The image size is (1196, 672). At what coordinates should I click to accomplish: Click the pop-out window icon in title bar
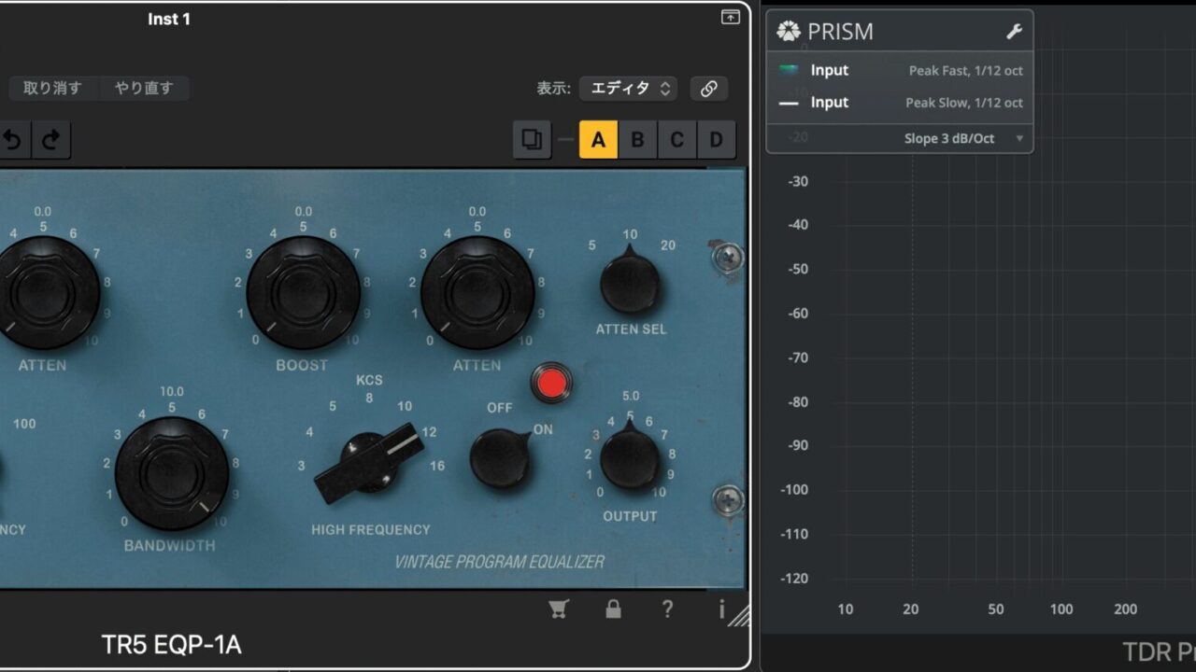(x=730, y=17)
